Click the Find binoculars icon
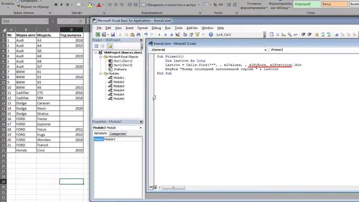 (139, 35)
